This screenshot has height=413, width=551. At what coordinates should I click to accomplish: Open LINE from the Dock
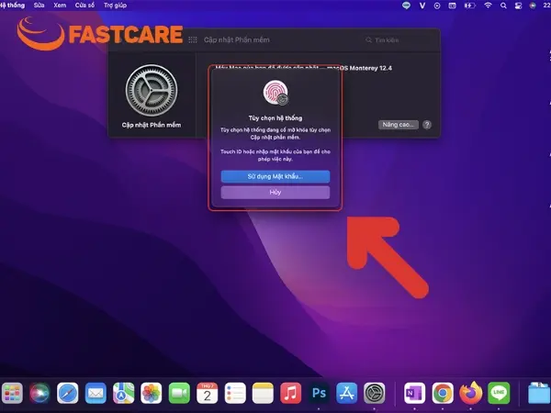point(499,393)
